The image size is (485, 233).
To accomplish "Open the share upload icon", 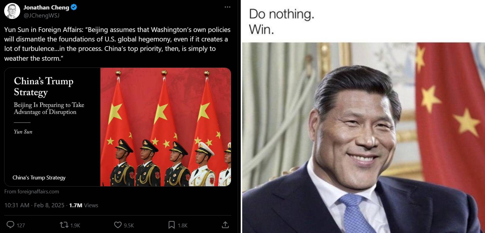I will pyautogui.click(x=225, y=225).
